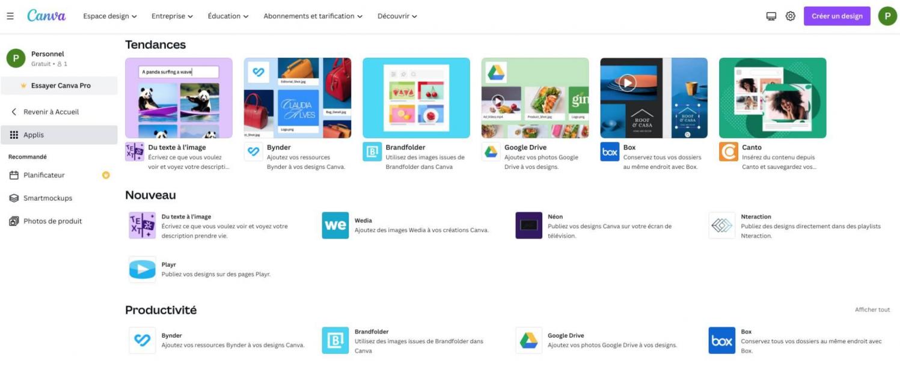Open the Brandfolder fruit preview thumbnail
The width and height of the screenshot is (900, 369).
tap(416, 98)
